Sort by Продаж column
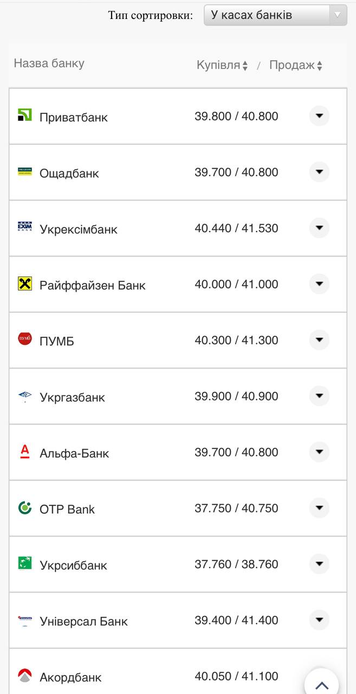The height and width of the screenshot is (694, 356). pos(295,66)
